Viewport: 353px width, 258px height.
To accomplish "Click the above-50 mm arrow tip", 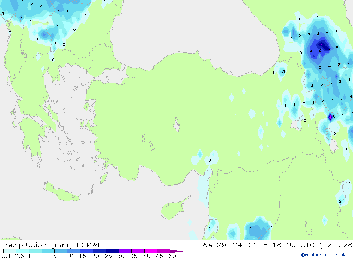I will pos(176,251).
